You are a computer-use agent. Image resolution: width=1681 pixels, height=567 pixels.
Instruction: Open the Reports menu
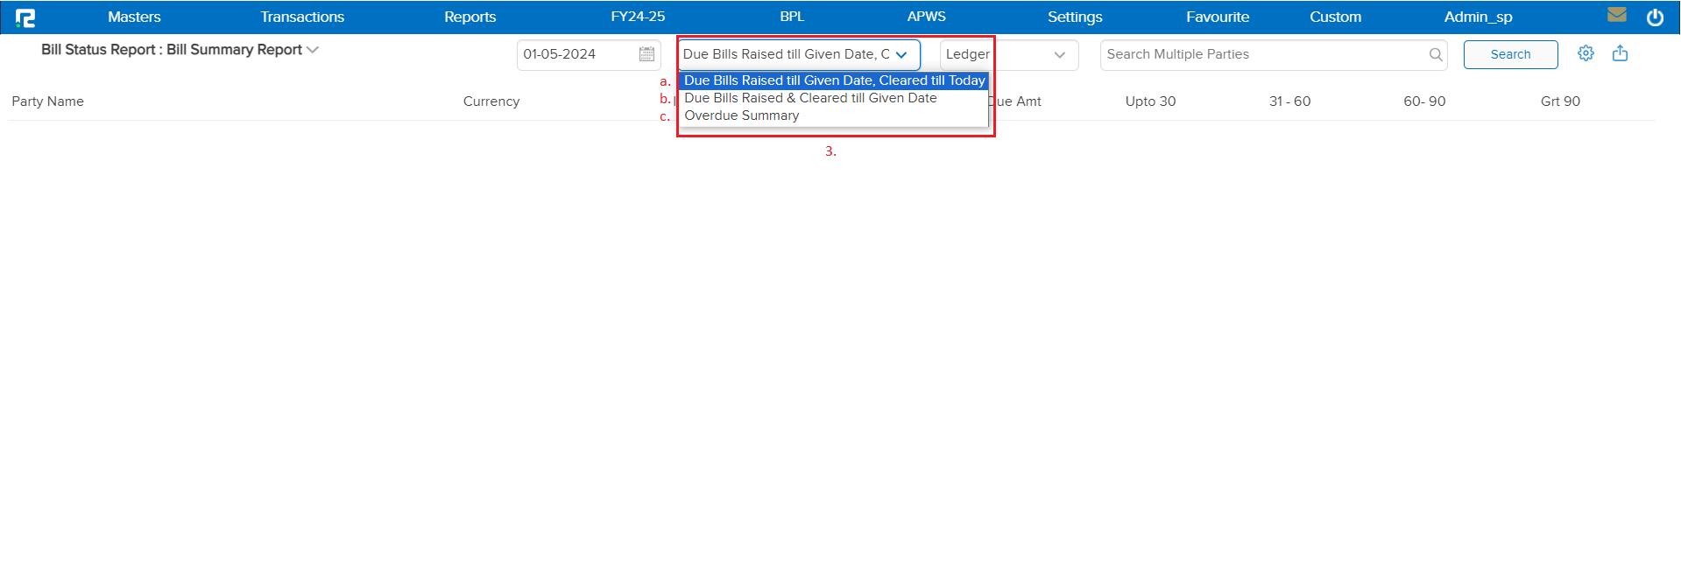click(470, 17)
